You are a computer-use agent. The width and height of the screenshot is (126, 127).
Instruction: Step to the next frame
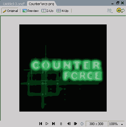75,124
